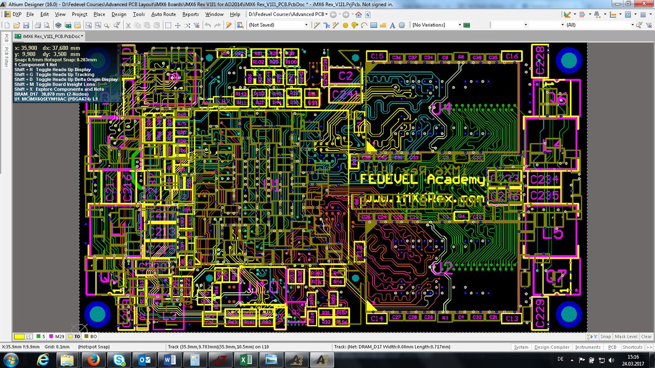Undo the last action
Viewport: 655px width, 368px height.
(208, 25)
